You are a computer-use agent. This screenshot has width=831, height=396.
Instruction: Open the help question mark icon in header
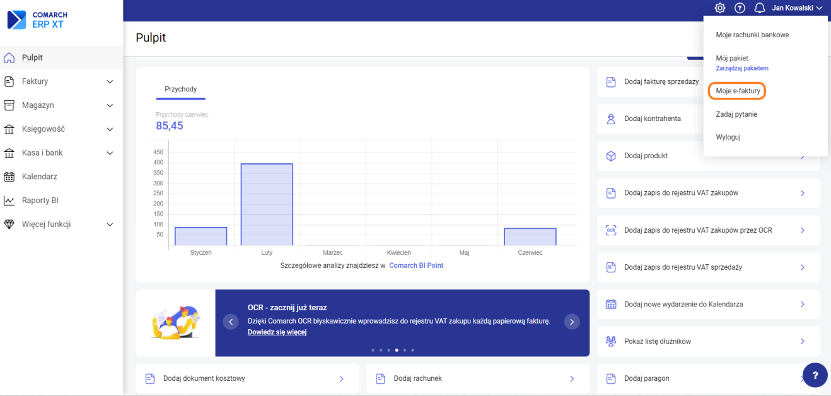click(740, 8)
